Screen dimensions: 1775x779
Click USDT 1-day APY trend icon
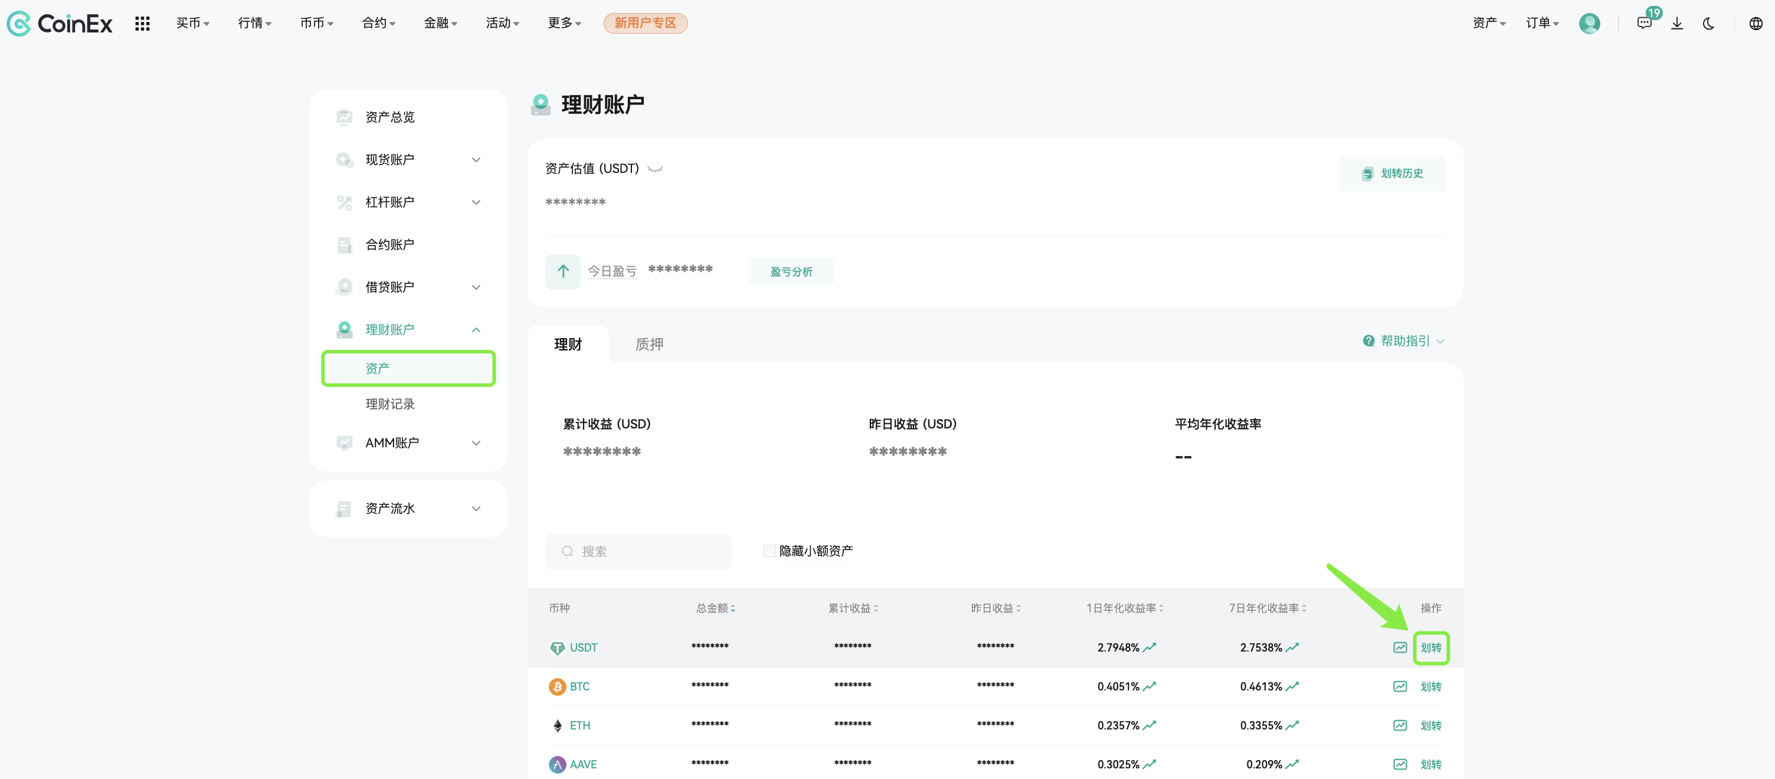point(1150,647)
